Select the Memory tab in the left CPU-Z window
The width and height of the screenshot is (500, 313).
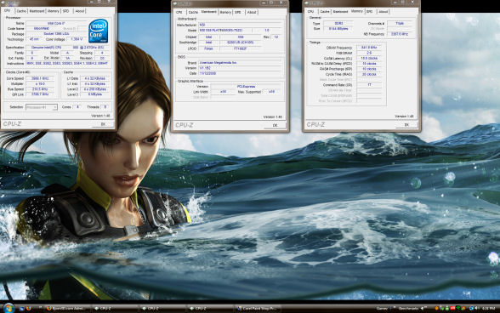pos(54,11)
